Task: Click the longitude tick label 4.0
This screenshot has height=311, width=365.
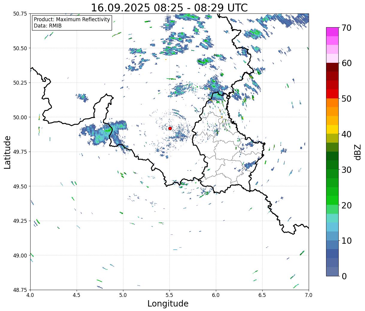Action: (x=30, y=295)
